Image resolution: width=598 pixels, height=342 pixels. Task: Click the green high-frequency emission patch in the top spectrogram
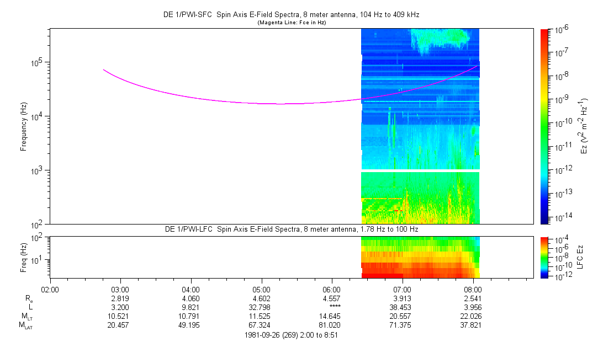439,39
